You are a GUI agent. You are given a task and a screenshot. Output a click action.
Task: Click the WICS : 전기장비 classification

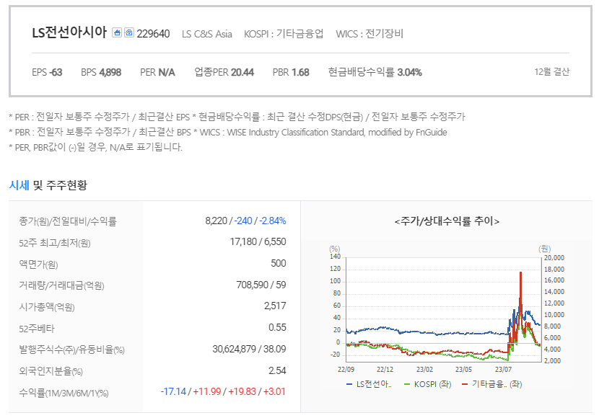[370, 34]
